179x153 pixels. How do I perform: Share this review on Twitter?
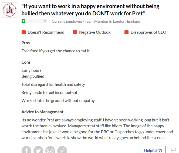[x=38, y=150]
